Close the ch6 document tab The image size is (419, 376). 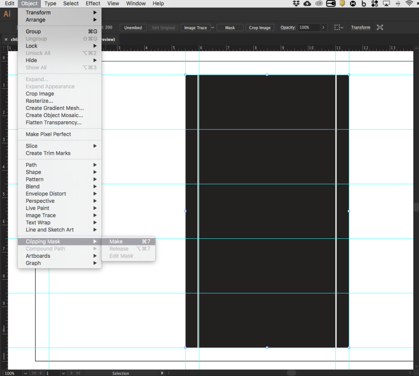coord(6,40)
